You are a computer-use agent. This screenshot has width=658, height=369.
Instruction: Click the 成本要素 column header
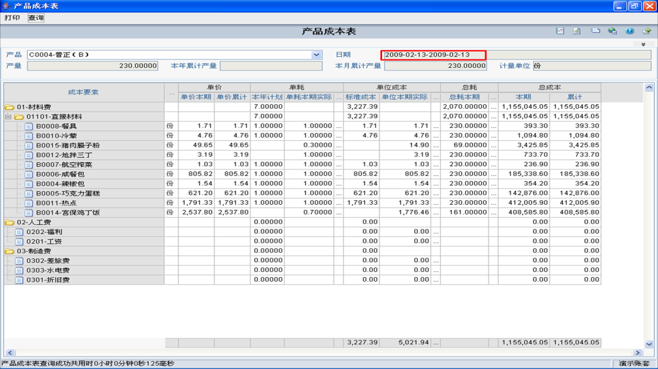[83, 93]
